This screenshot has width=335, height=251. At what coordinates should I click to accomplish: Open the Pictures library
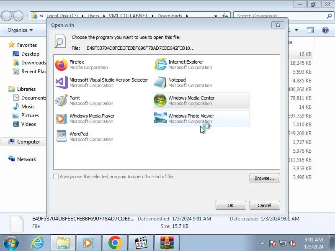pos(26,115)
